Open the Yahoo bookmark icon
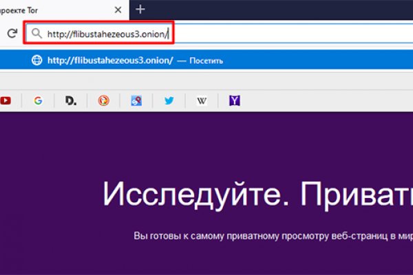 [235, 101]
